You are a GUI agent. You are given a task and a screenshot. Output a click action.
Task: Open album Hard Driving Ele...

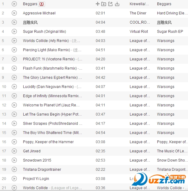172,13
